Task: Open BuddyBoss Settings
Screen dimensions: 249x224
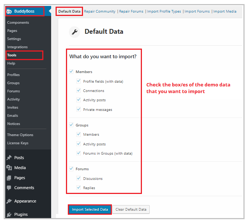Action: [14, 39]
